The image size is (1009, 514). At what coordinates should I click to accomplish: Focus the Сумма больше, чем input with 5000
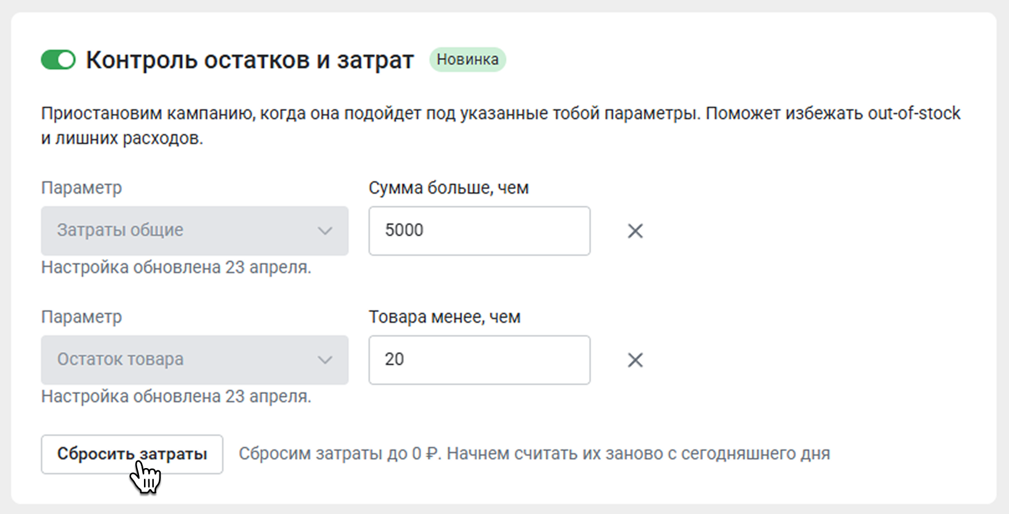point(480,231)
